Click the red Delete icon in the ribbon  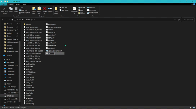(x=45, y=10)
